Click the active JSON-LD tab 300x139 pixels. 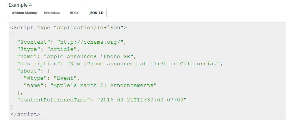coord(96,13)
